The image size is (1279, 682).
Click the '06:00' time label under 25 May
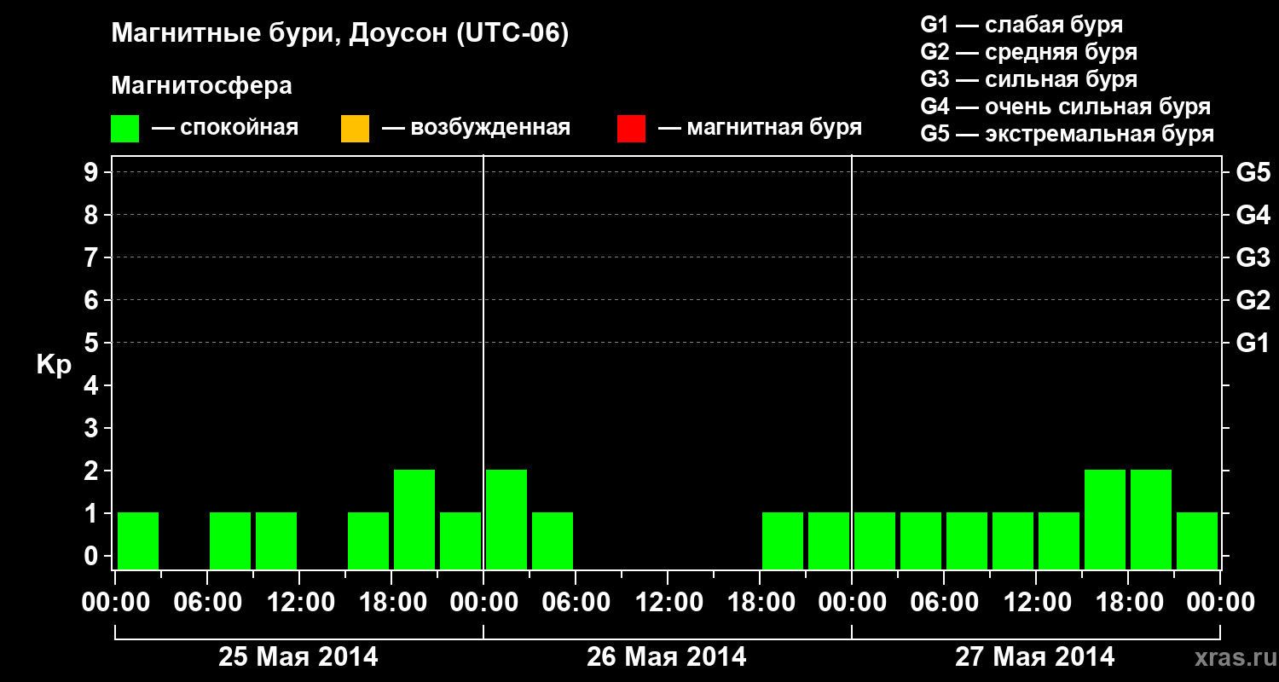(x=206, y=603)
